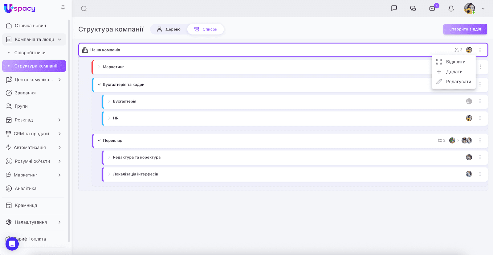Select the Список view tab
This screenshot has height=255, width=493.
tap(206, 29)
